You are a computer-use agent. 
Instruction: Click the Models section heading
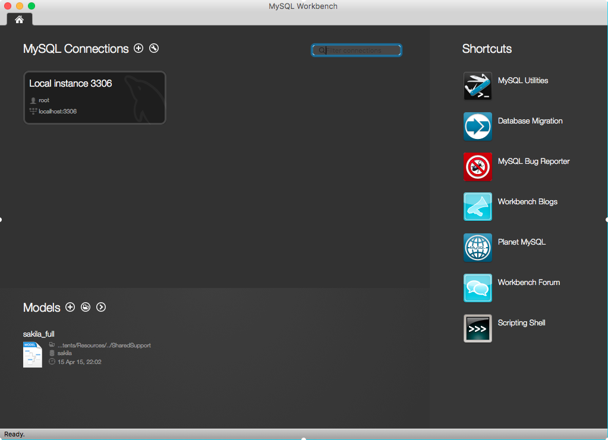[x=42, y=308]
